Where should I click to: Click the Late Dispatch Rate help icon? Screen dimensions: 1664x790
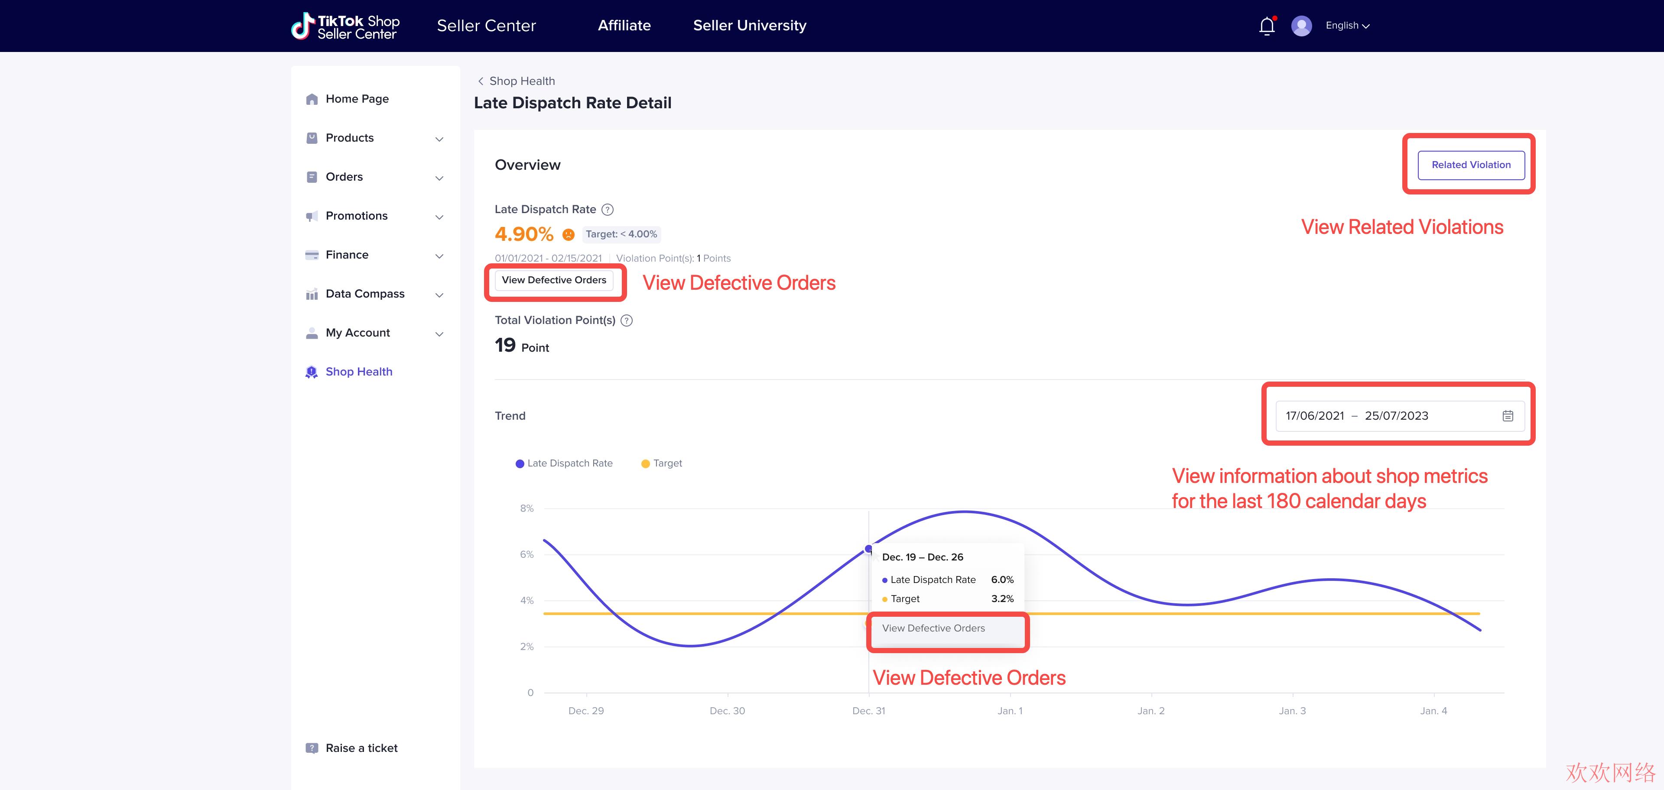607,209
